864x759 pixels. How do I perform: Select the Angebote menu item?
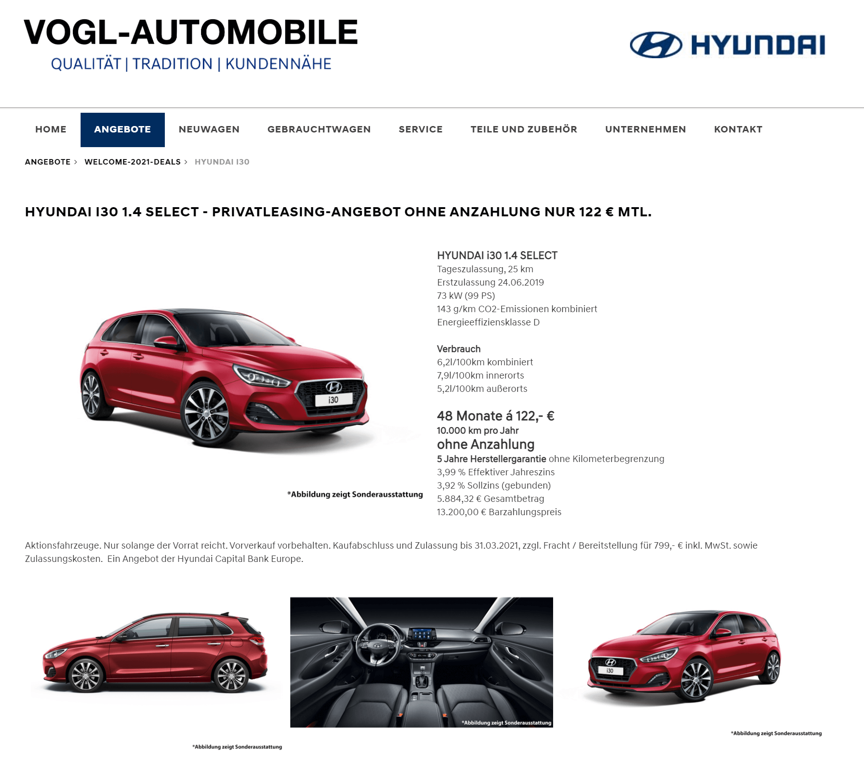click(122, 130)
